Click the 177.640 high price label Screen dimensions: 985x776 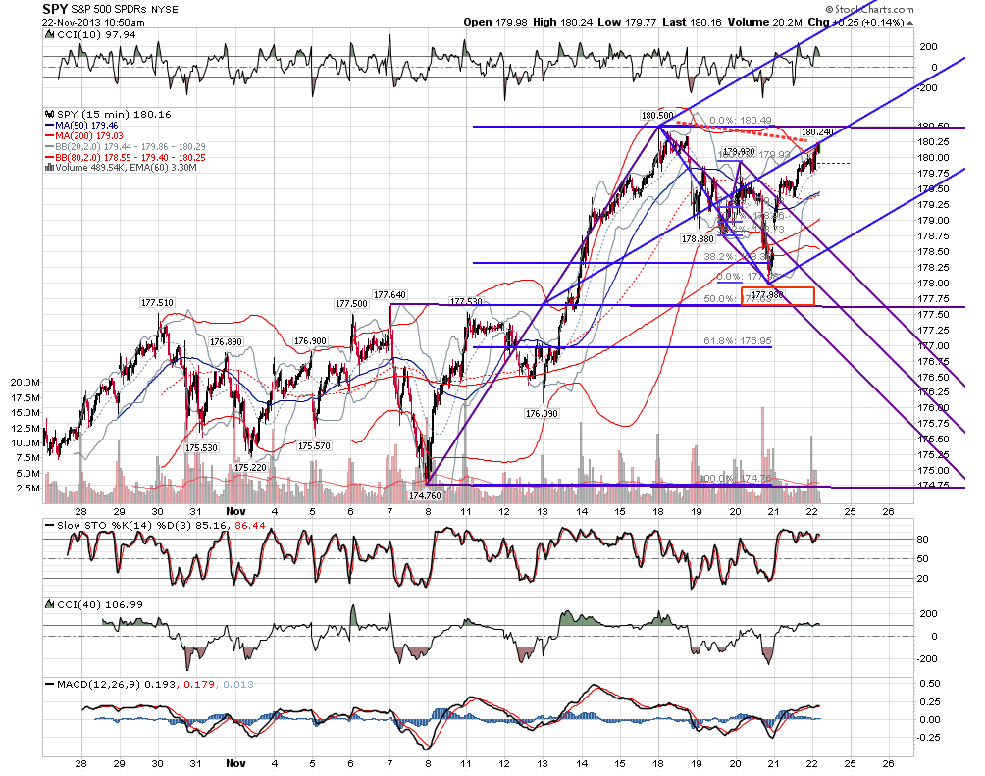389,294
